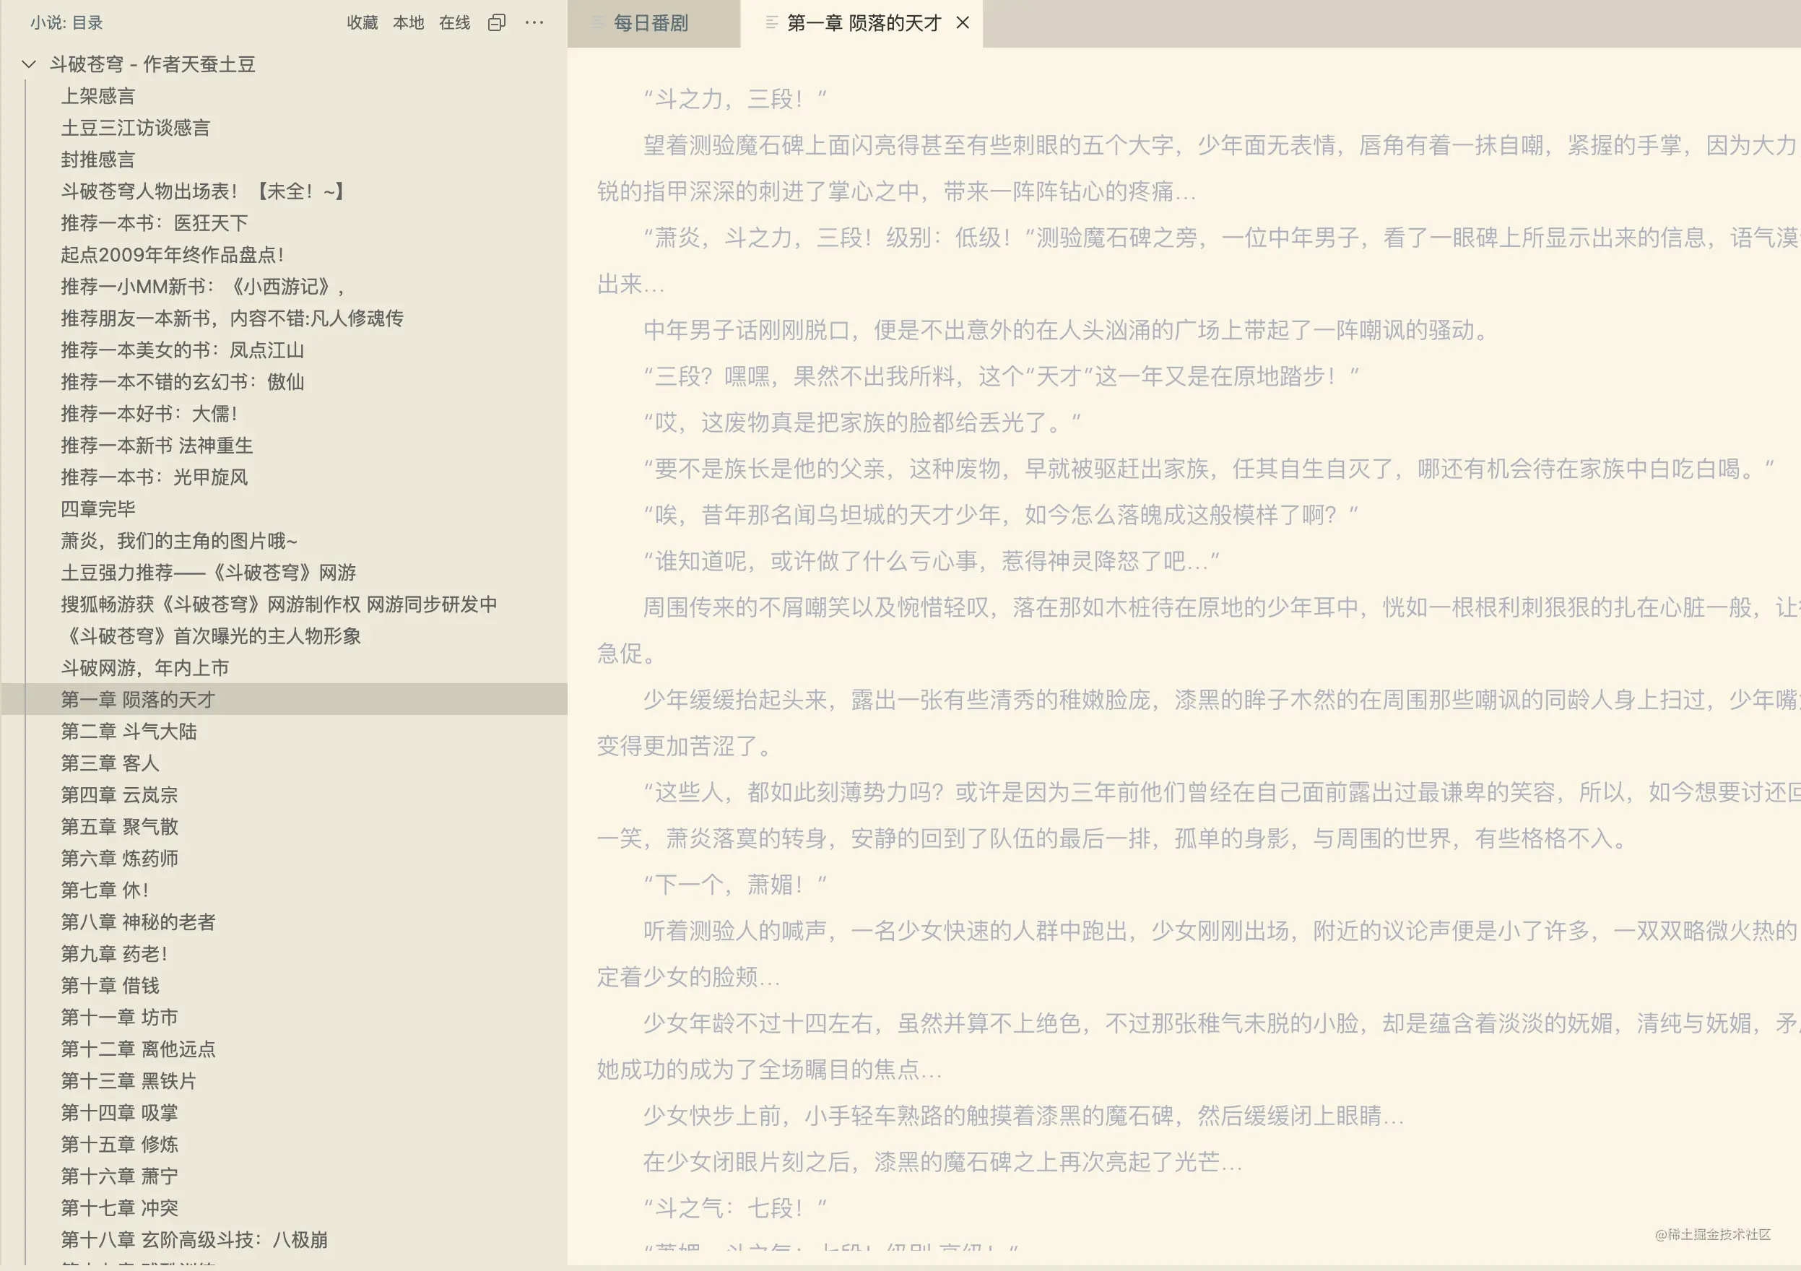1801x1271 pixels.
Task: Switch source to 收藏
Action: tap(362, 24)
